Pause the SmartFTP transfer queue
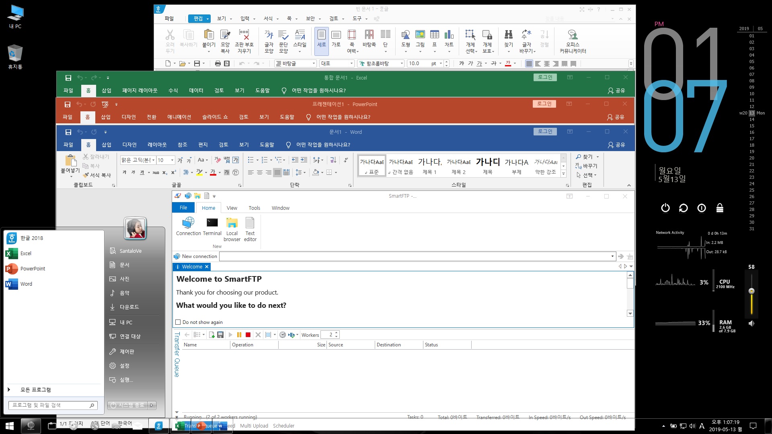Screen dimensions: 772x434 (x=239, y=335)
